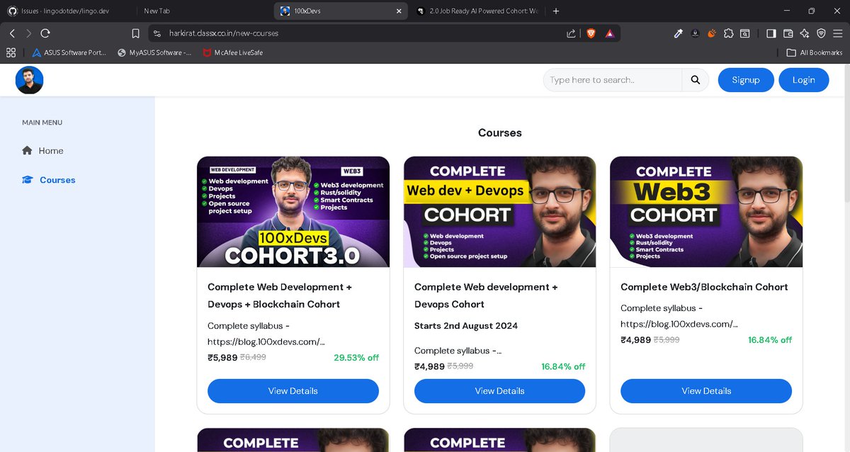
Task: Bookmark this page with the bookmark icon
Action: click(x=135, y=33)
